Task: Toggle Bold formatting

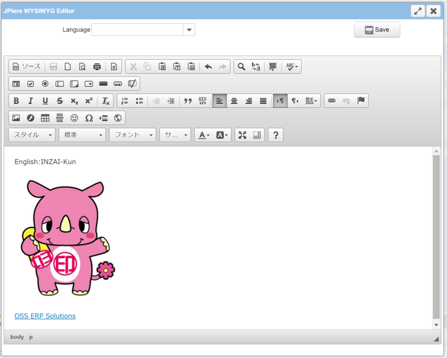Action: (16, 101)
